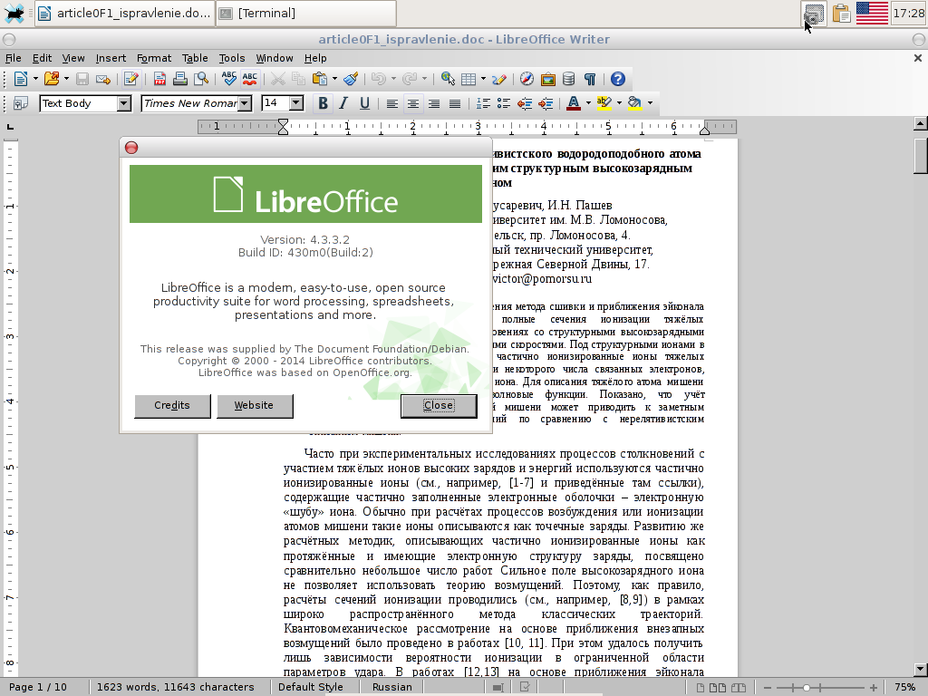
Task: Apply the dark red Font Color swatch
Action: pyautogui.click(x=573, y=103)
